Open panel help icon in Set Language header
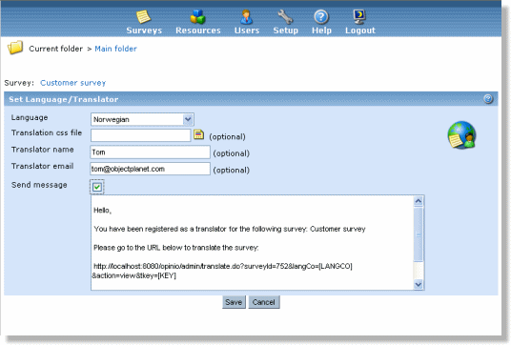 (x=488, y=99)
